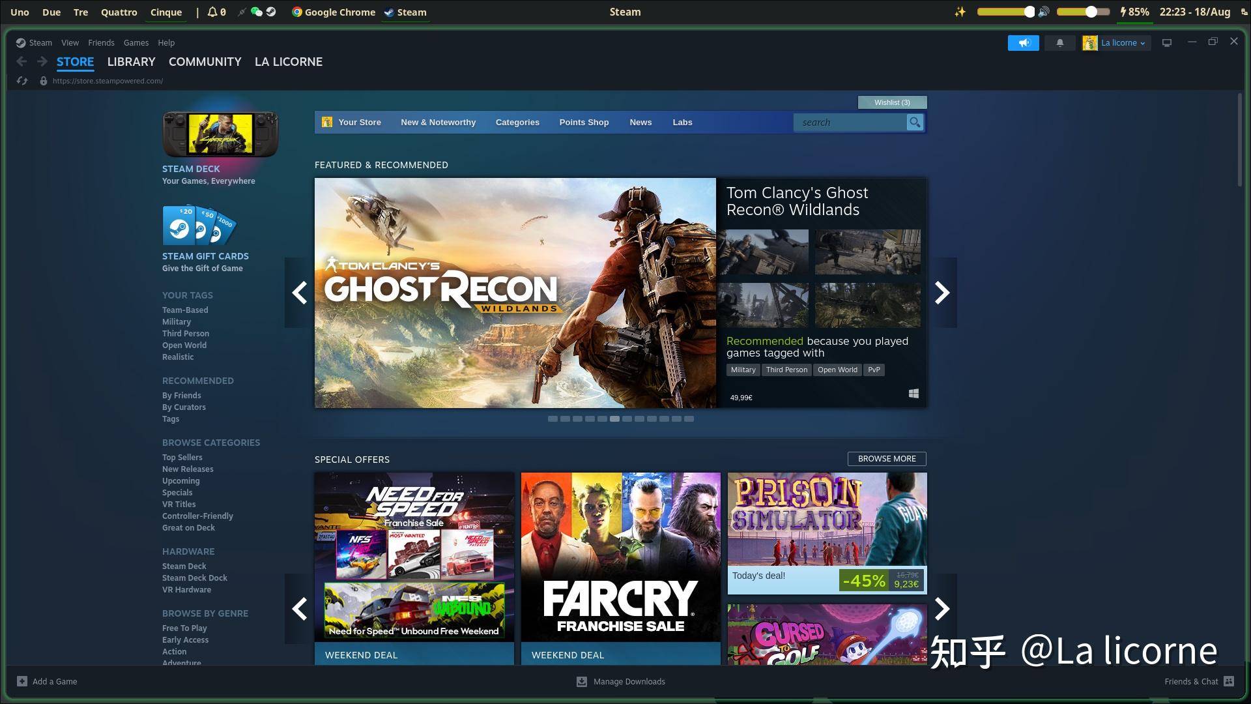
Task: Open the Help menu
Action: pyautogui.click(x=166, y=43)
